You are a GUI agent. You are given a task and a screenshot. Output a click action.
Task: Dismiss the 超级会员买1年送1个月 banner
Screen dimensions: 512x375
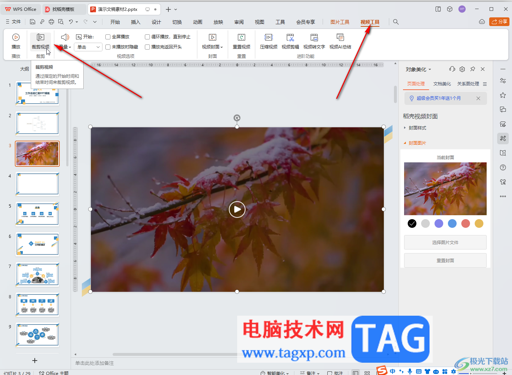click(478, 98)
